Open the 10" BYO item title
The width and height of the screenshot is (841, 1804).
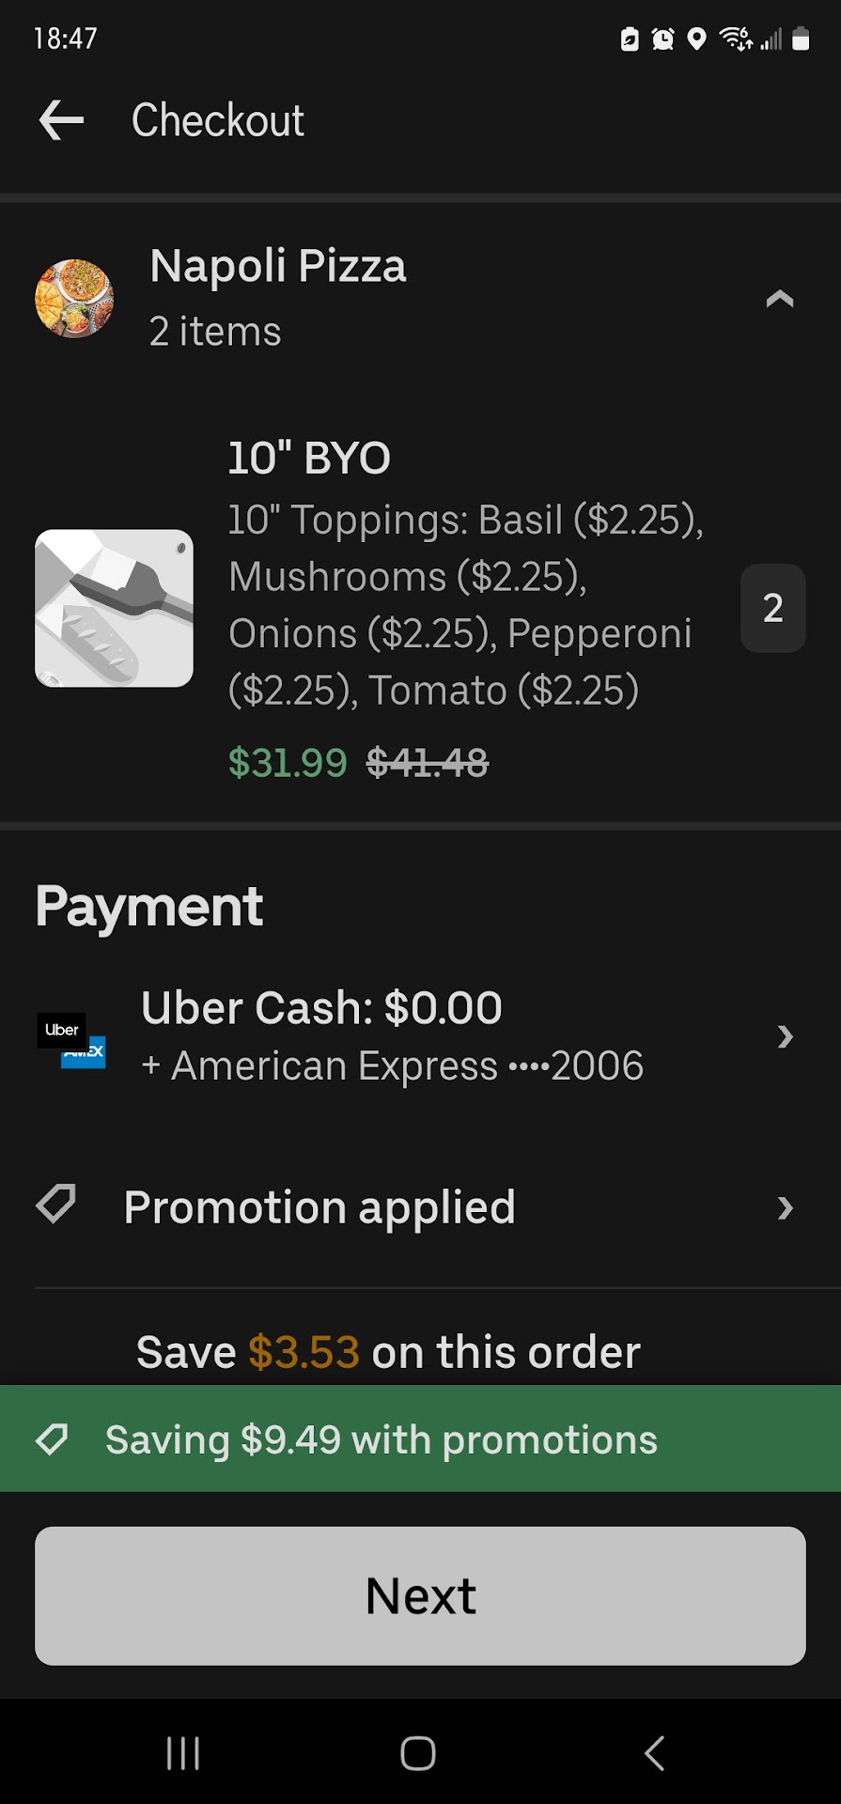pyautogui.click(x=309, y=459)
